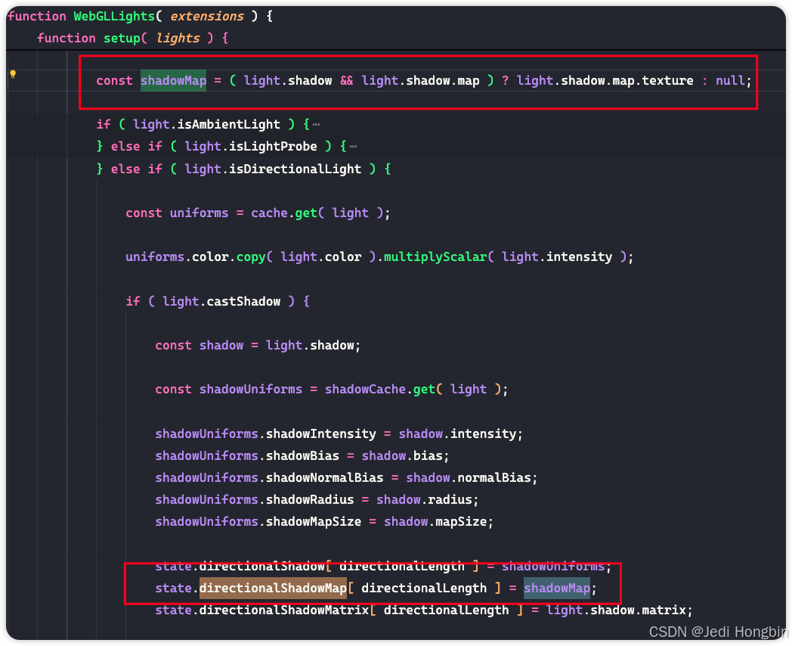Click shadowMap assigned to directionalShadowMap
The width and height of the screenshot is (792, 646).
pyautogui.click(x=557, y=589)
